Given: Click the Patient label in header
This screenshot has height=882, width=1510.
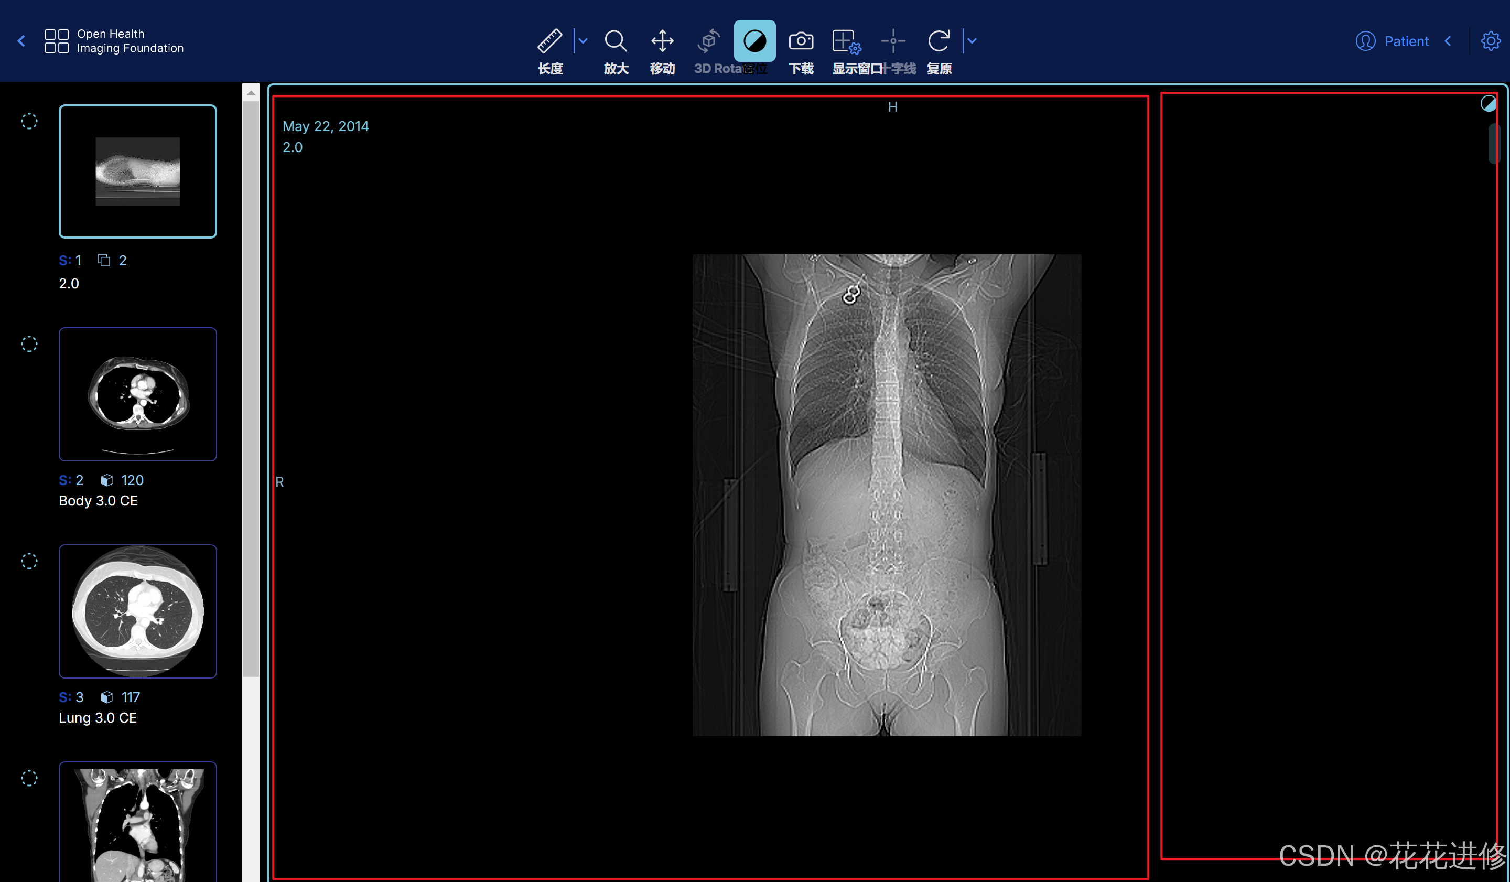Looking at the screenshot, I should pos(1406,41).
